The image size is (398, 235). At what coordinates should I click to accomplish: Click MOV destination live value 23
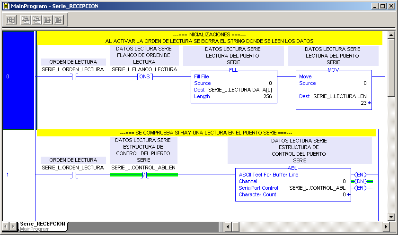[364, 103]
